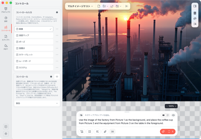Adjust the batch count stepper arrows
The image size is (201, 139).
[x=169, y=132]
